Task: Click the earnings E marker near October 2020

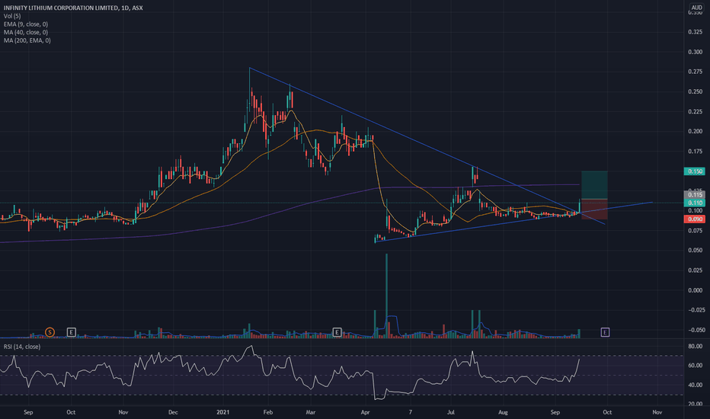Action: pos(71,332)
